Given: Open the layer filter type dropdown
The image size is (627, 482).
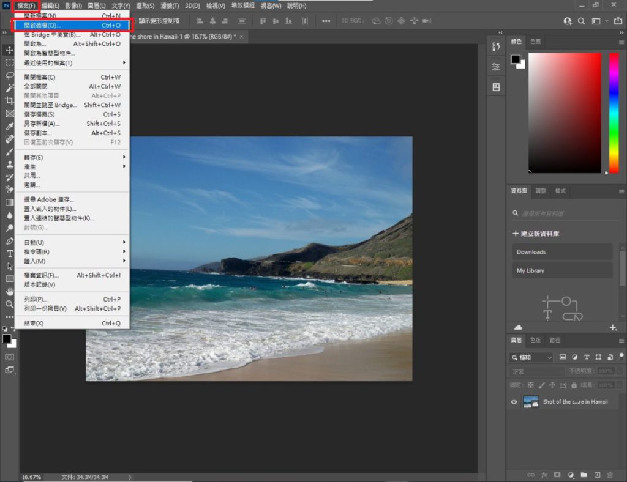Looking at the screenshot, I should pyautogui.click(x=531, y=357).
